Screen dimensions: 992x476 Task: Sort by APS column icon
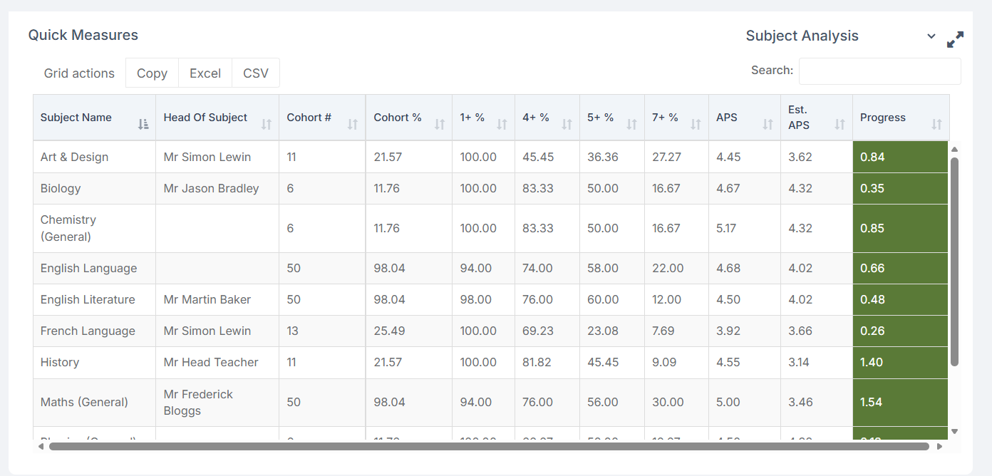pyautogui.click(x=768, y=124)
